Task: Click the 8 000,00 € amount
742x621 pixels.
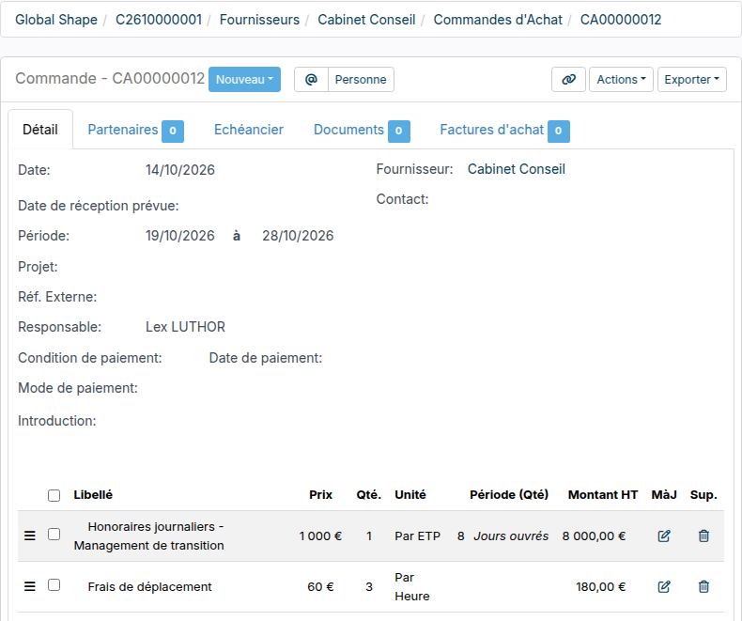Action: [x=594, y=536]
